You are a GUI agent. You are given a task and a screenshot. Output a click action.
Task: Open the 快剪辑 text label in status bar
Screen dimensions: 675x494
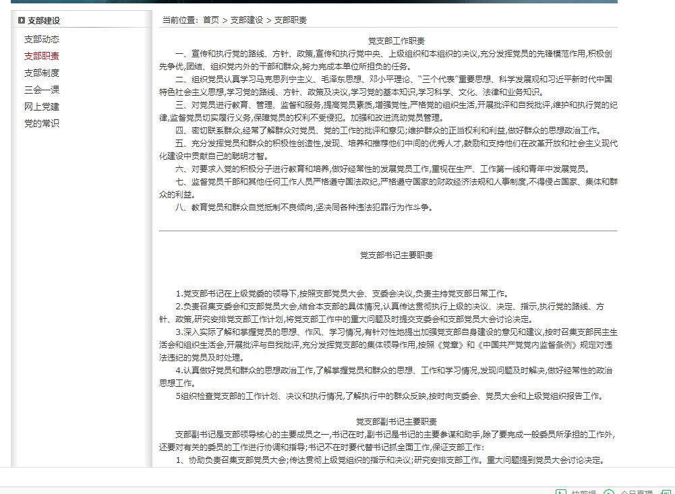tap(584, 492)
